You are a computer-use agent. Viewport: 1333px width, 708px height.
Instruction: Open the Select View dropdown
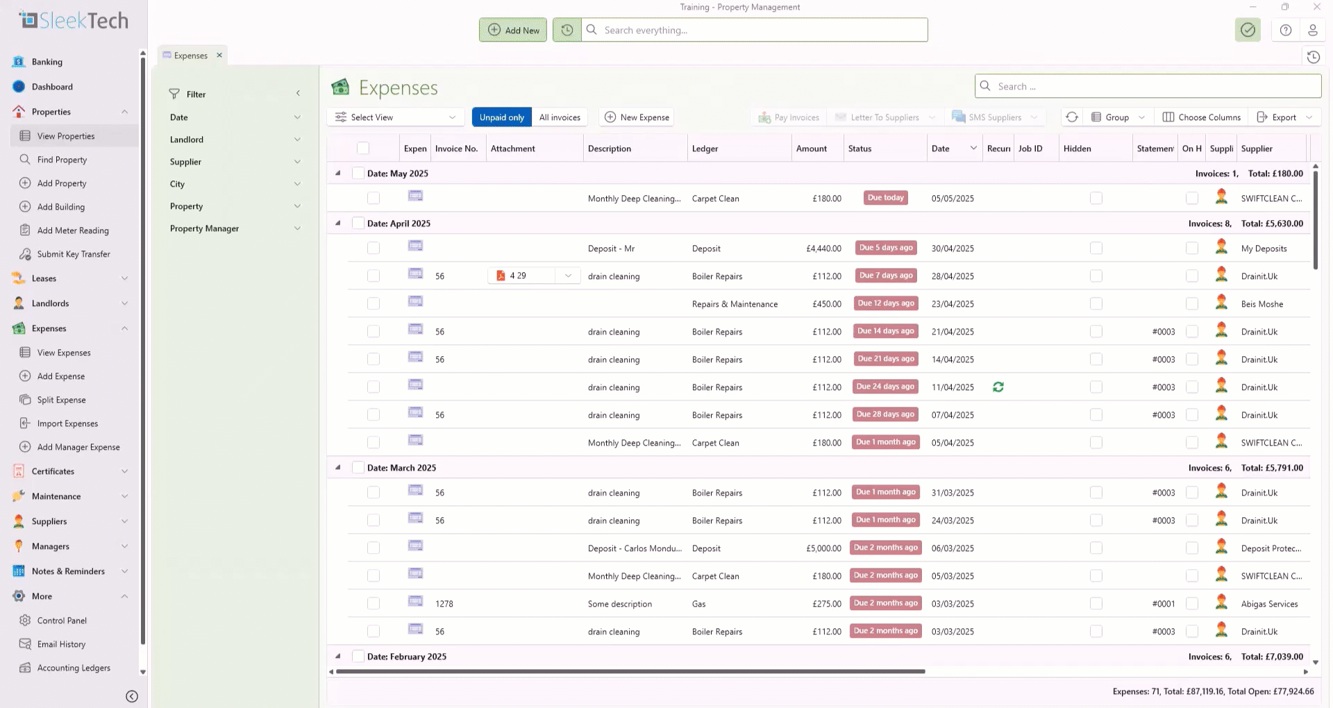[396, 117]
